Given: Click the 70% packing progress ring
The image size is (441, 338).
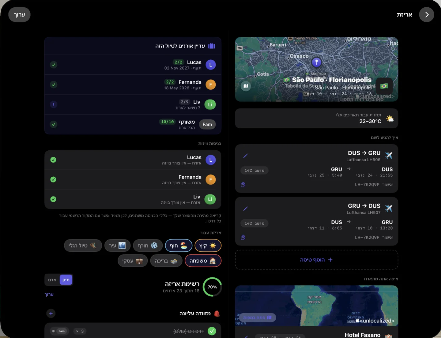Looking at the screenshot, I should pyautogui.click(x=212, y=287).
